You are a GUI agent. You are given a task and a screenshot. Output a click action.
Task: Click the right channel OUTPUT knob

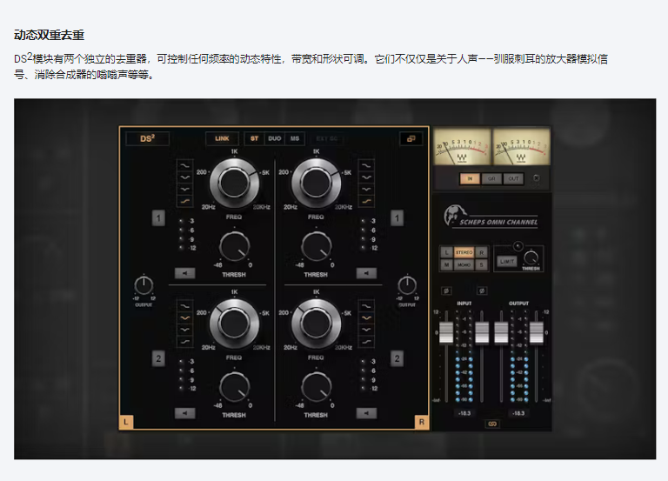click(407, 285)
